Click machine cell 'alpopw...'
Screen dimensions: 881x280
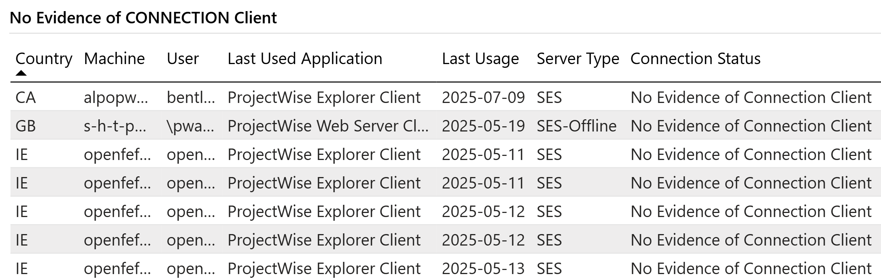click(116, 98)
